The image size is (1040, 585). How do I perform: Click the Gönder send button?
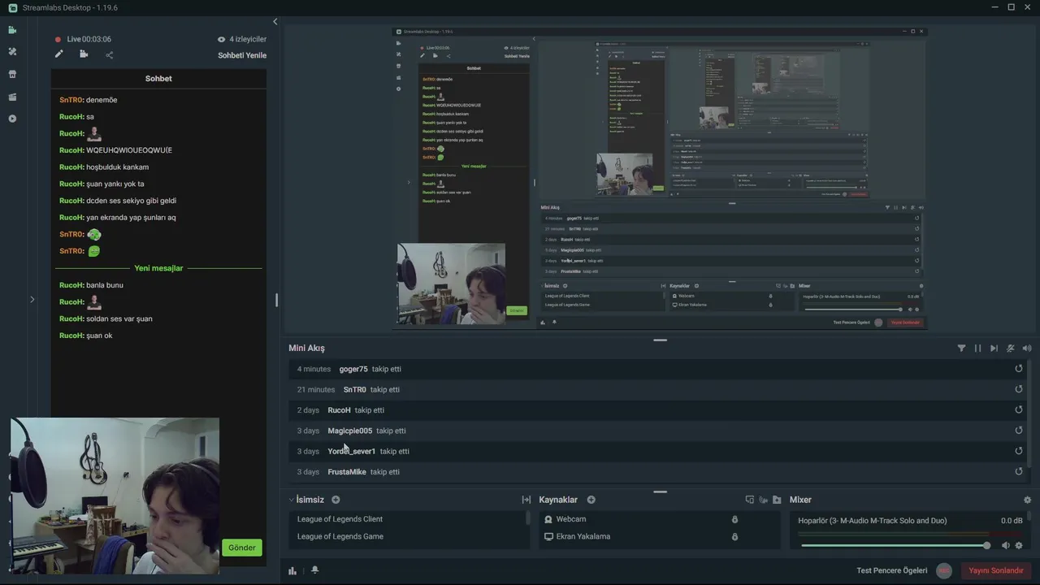pyautogui.click(x=241, y=548)
